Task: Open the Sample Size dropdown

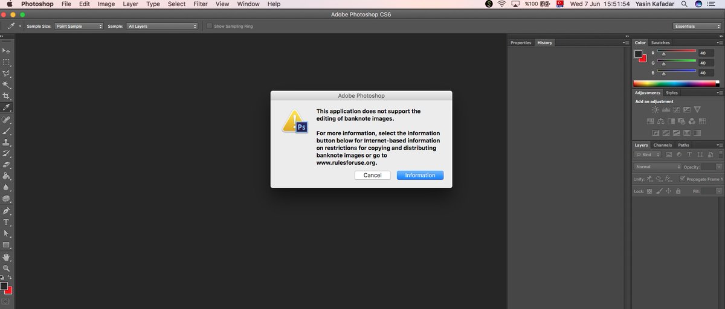Action: point(79,27)
